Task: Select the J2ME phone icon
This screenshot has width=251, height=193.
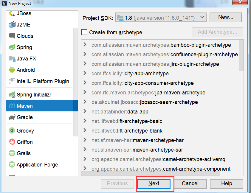Action: pyautogui.click(x=12, y=24)
